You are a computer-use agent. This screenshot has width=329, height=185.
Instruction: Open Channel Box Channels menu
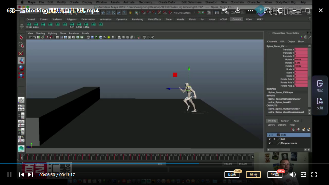click(272, 42)
